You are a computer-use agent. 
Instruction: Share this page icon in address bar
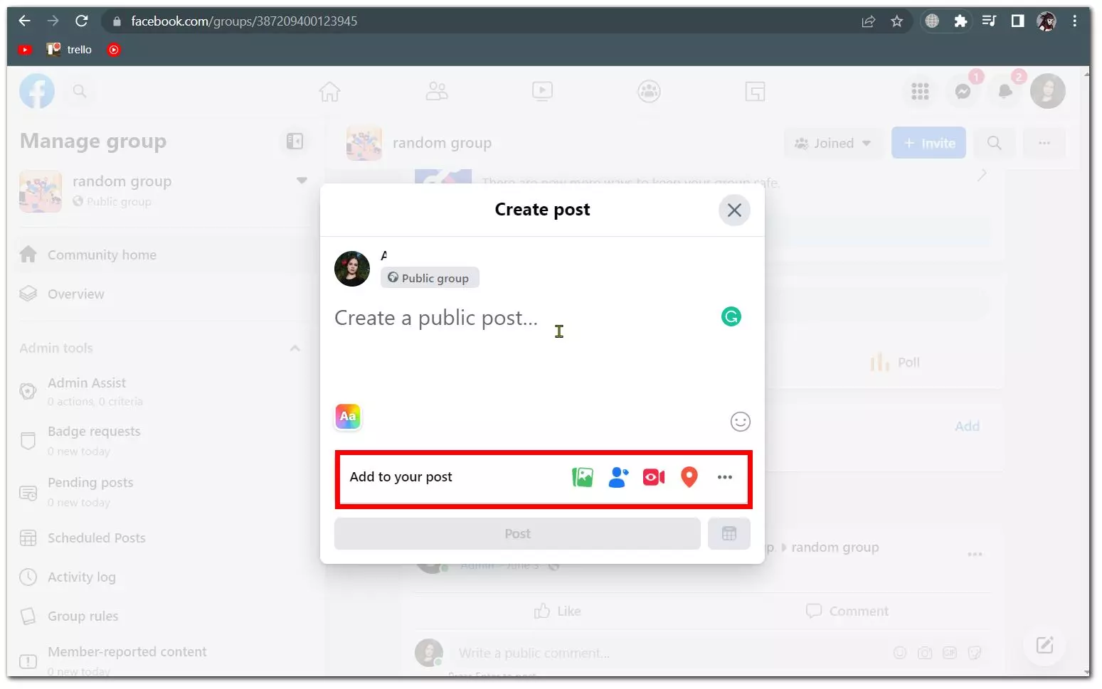pos(868,21)
